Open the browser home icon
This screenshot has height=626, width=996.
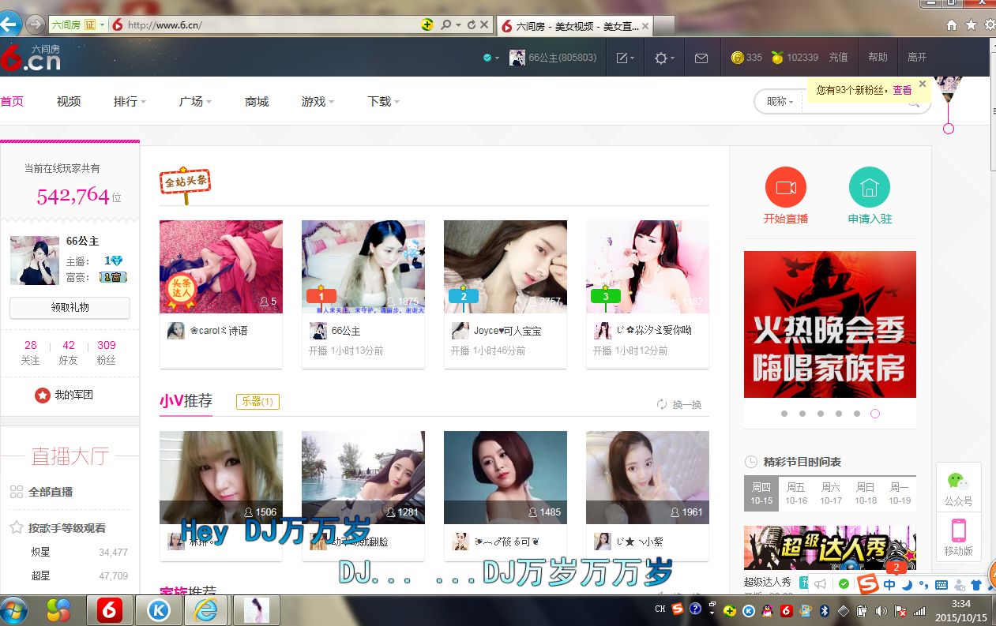coord(953,24)
